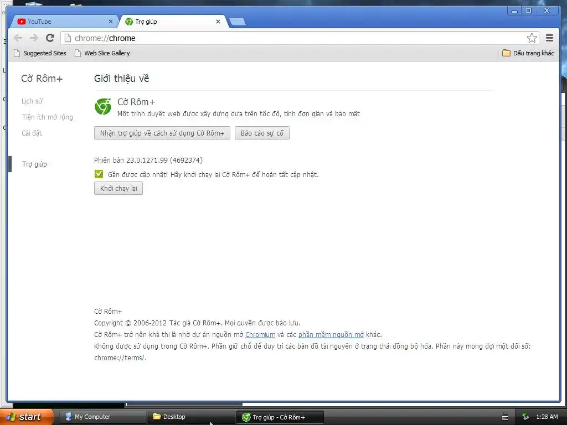Screen dimensions: 567x425
Task: Click the green tray icon beside the clock
Action: pos(525,417)
